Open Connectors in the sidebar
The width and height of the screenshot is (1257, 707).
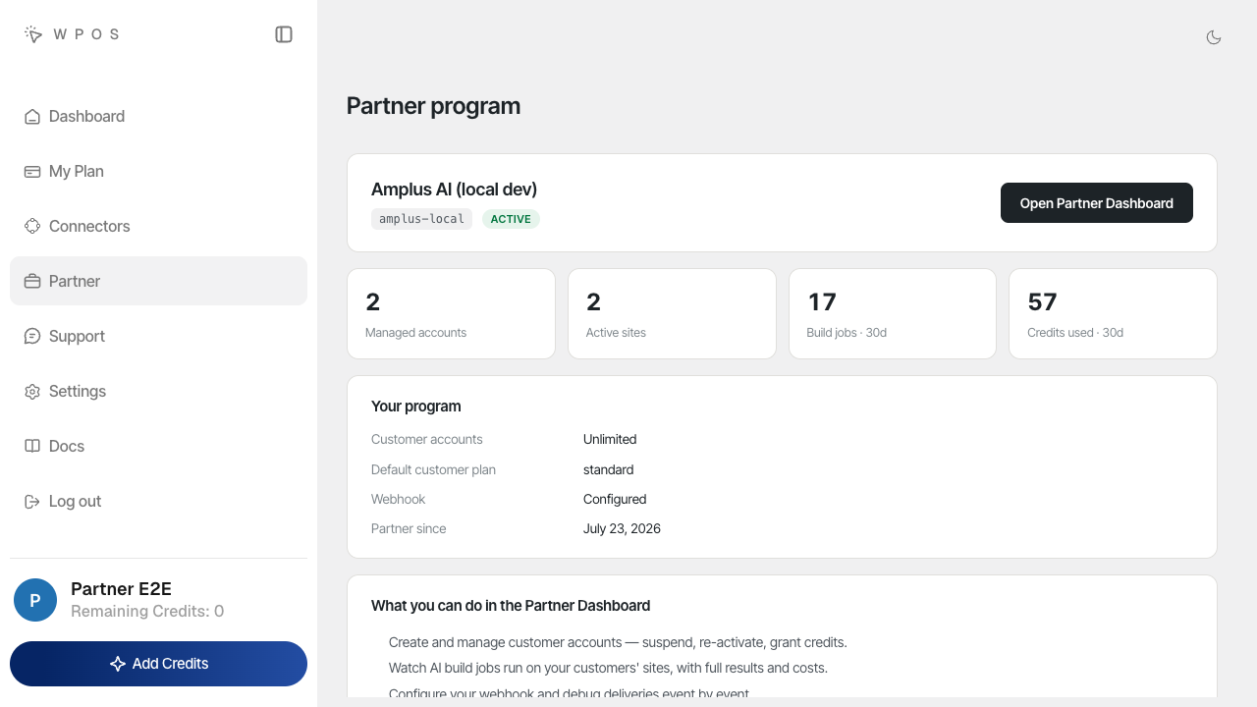click(158, 226)
